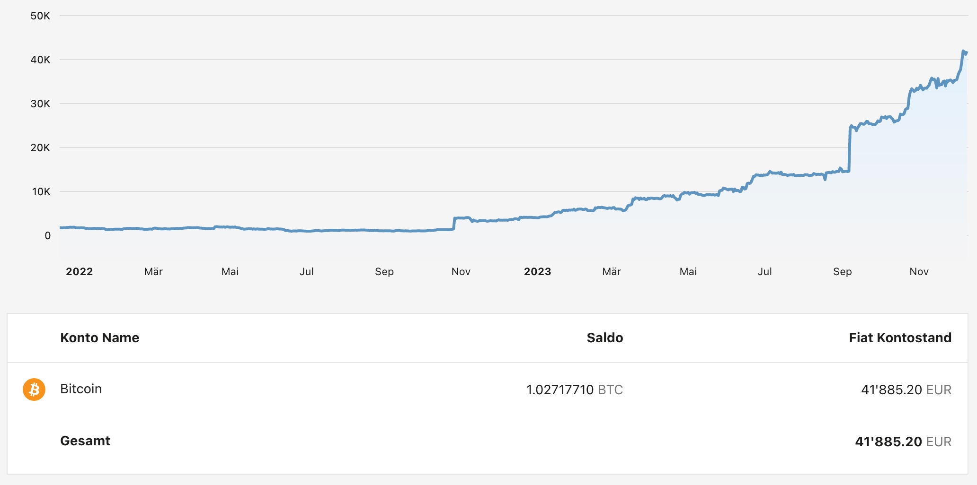Click the 30K y-axis label
Viewport: 977px width, 485px height.
[40, 104]
